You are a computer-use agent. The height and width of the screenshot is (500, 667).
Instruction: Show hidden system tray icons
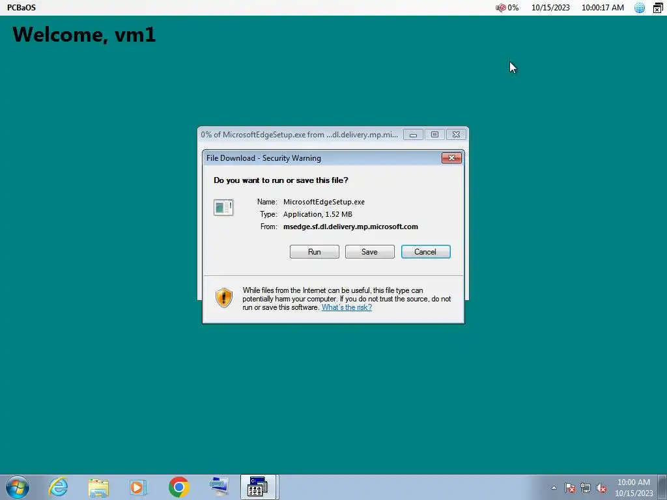[554, 488]
